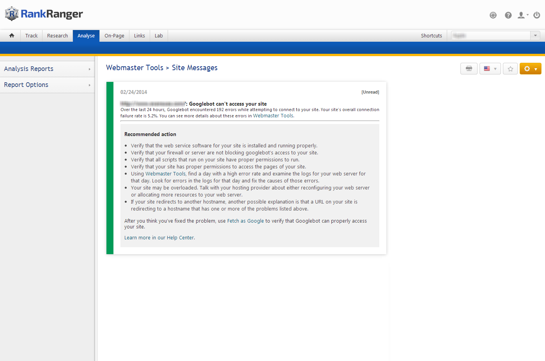
Task: Expand the campaign selector dropdown arrow
Action: coord(535,35)
